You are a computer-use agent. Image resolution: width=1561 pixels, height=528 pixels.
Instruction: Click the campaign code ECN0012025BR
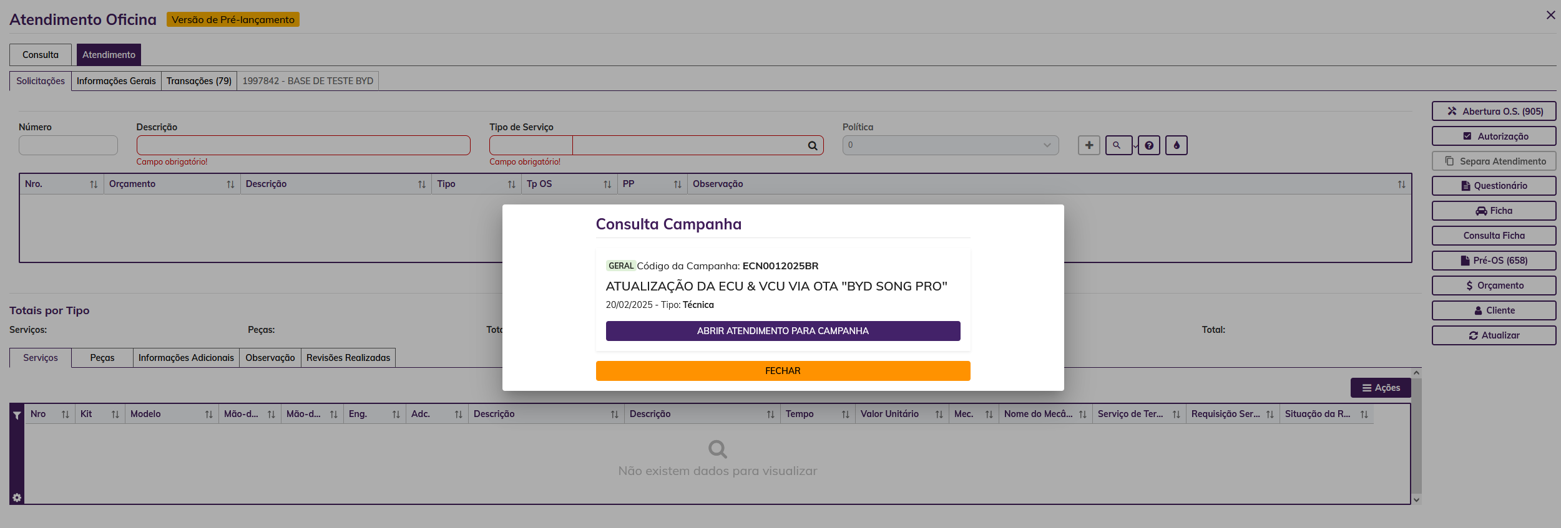tap(780, 266)
